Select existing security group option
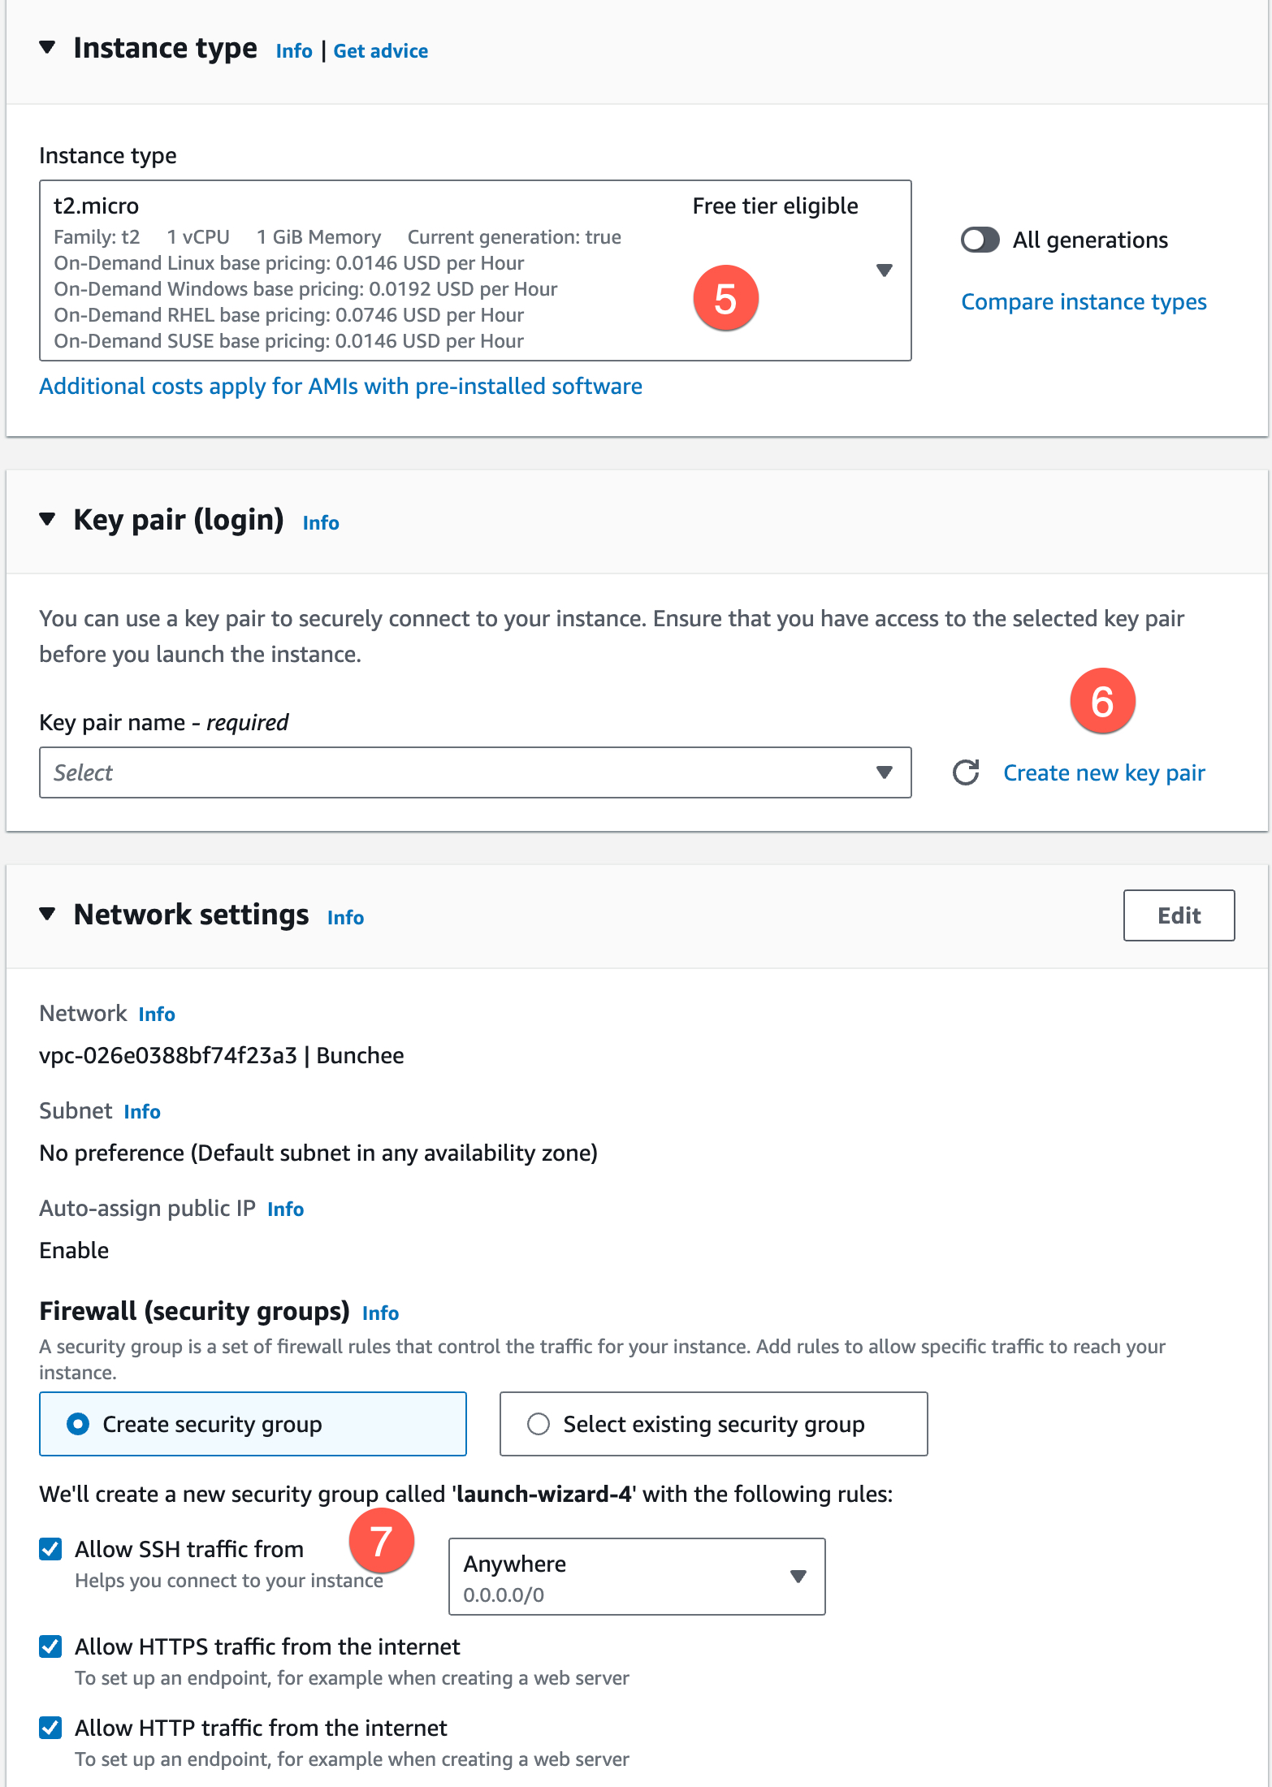This screenshot has height=1787, width=1272. (x=539, y=1423)
